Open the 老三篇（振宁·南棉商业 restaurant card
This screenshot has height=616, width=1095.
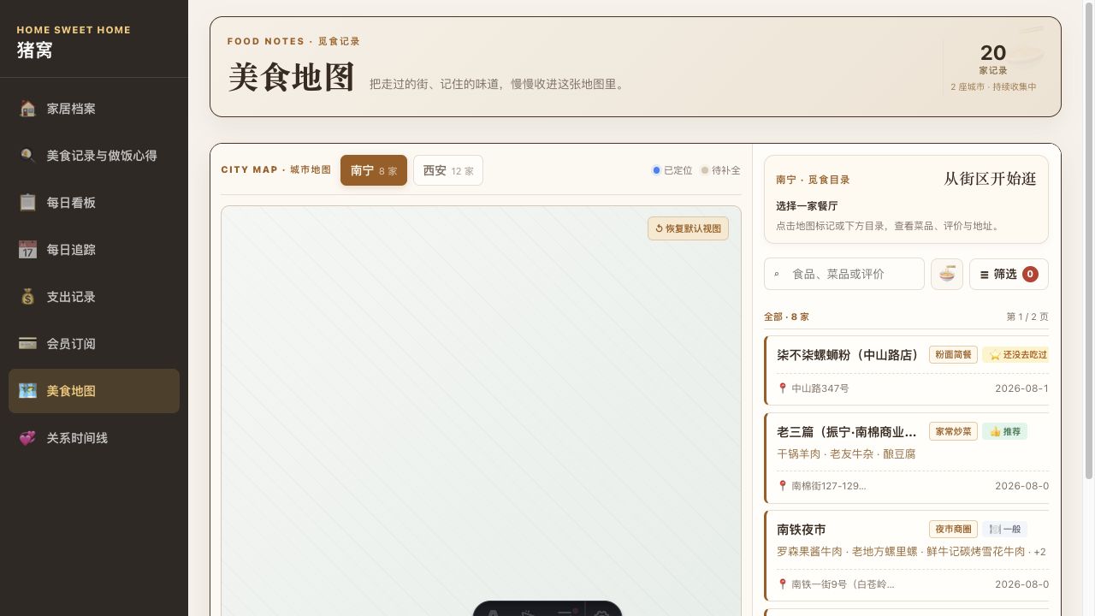pos(907,458)
